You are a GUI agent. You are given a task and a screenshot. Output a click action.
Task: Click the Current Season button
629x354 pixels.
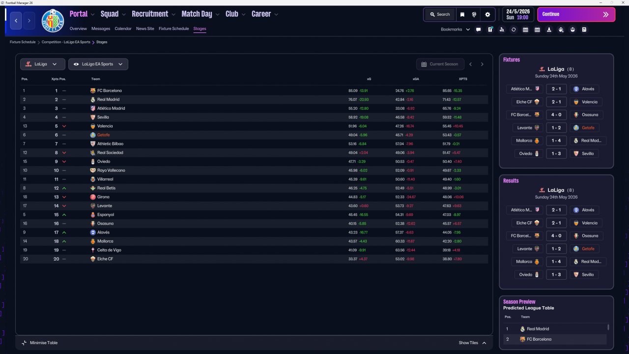point(439,64)
